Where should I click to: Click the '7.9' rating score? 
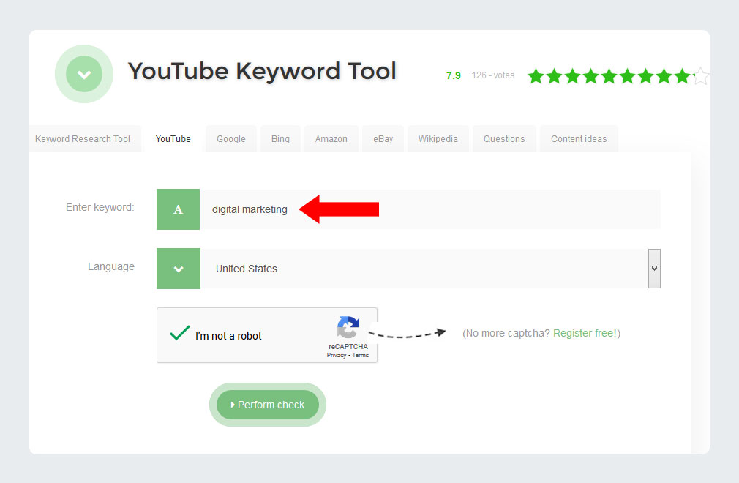click(x=454, y=75)
